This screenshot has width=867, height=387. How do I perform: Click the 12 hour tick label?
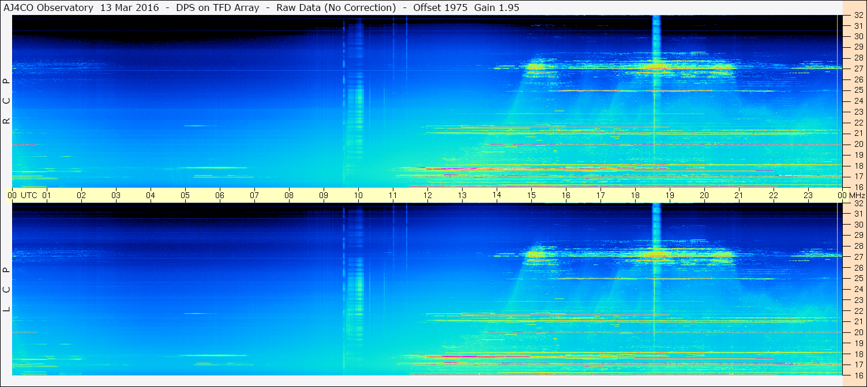427,195
